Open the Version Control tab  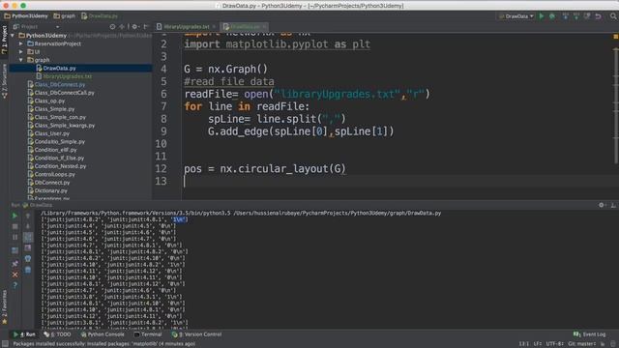(x=196, y=334)
